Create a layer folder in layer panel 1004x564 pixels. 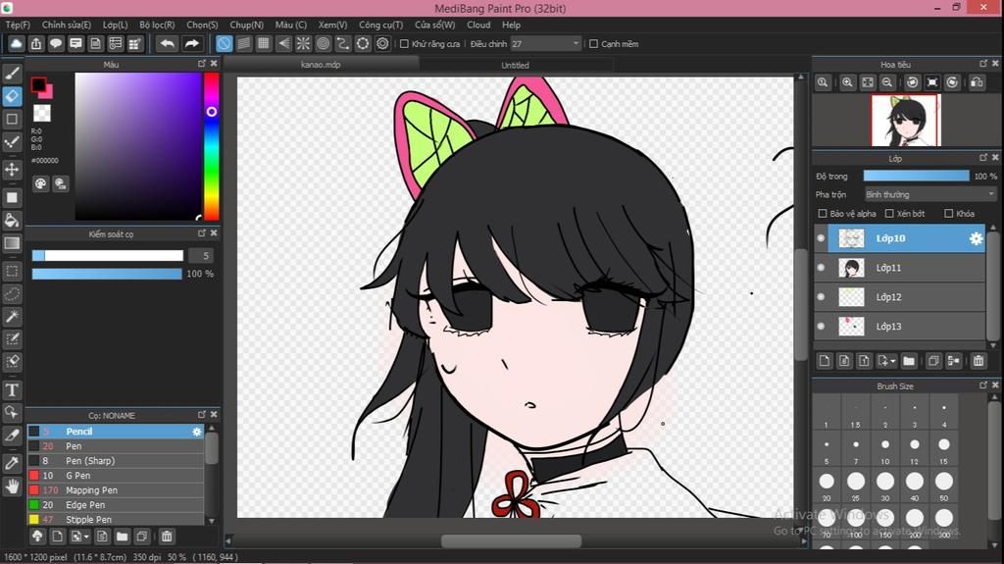(909, 361)
